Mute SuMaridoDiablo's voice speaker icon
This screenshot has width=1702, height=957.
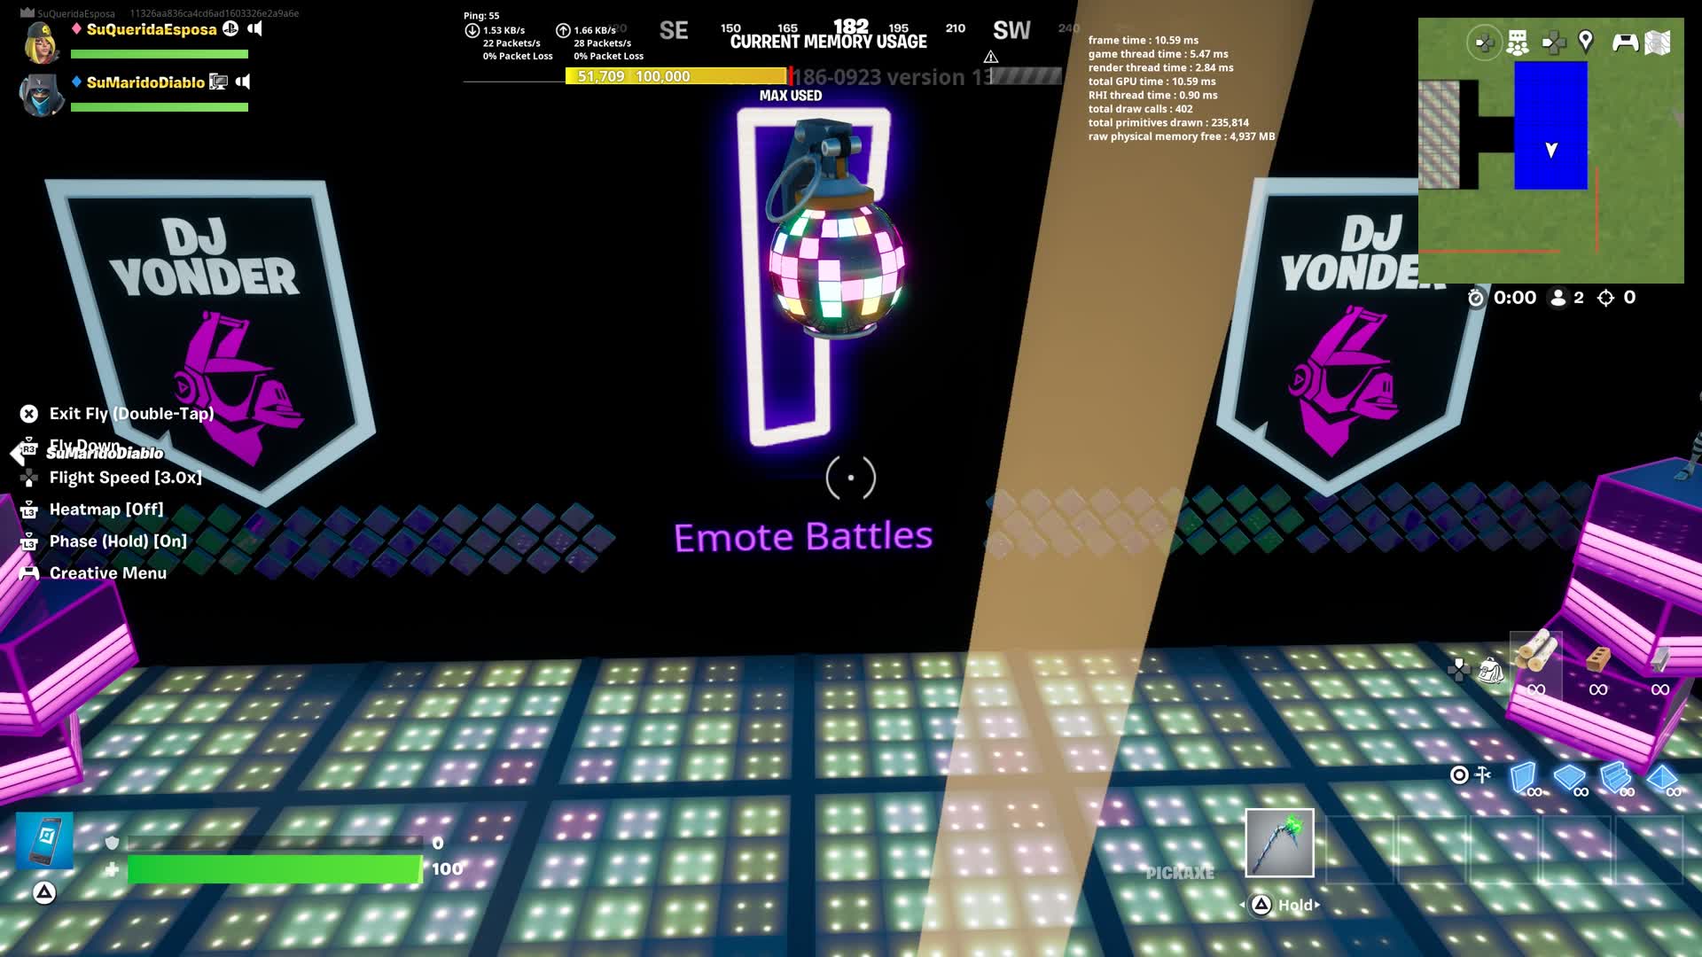point(243,82)
